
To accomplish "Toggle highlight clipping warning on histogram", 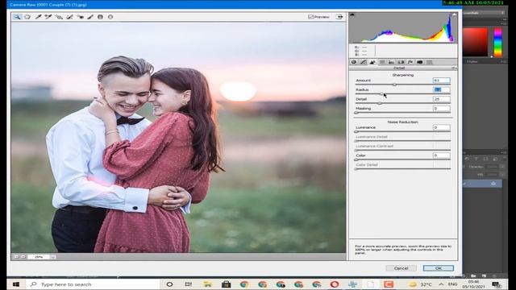I will point(454,14).
